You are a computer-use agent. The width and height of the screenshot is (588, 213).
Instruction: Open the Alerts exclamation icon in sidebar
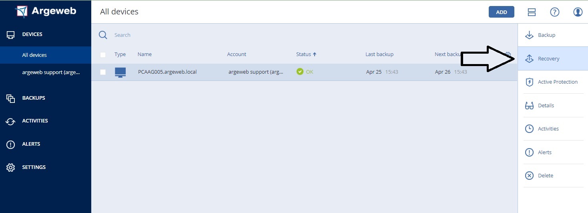point(11,144)
